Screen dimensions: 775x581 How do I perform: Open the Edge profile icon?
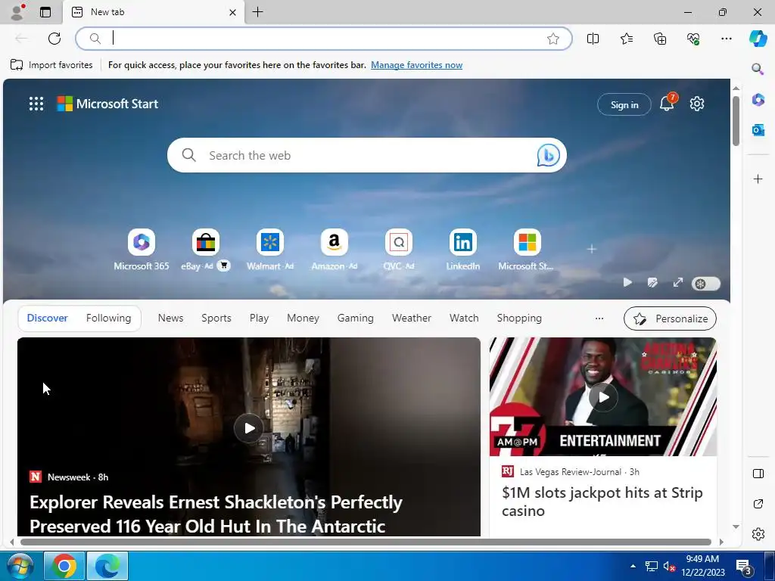(x=18, y=12)
